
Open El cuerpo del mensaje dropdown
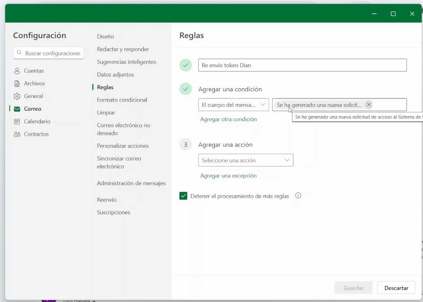(x=234, y=105)
